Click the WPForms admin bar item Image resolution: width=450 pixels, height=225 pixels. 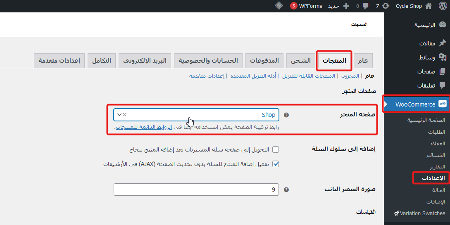pos(306,6)
